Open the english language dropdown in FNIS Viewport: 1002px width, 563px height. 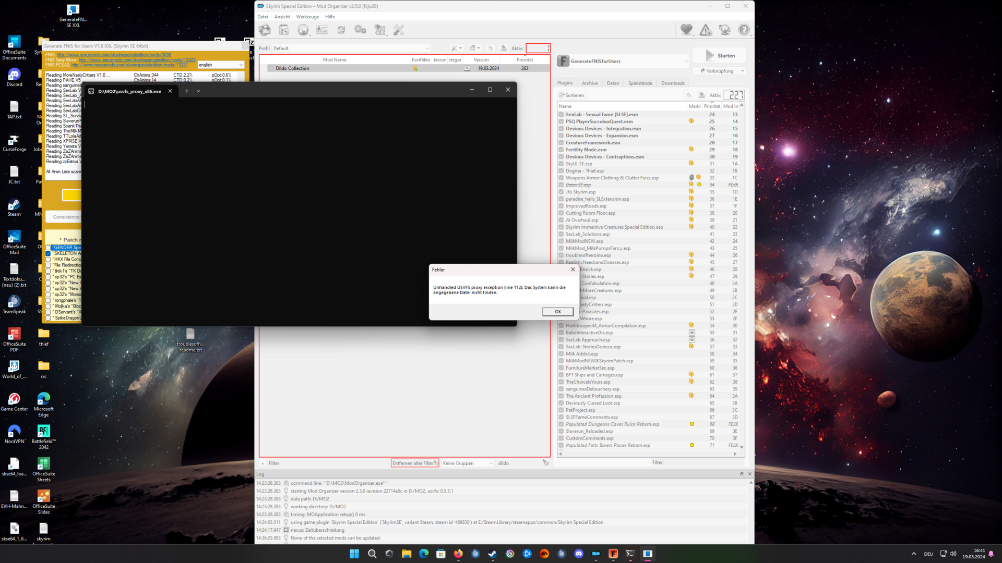click(221, 65)
